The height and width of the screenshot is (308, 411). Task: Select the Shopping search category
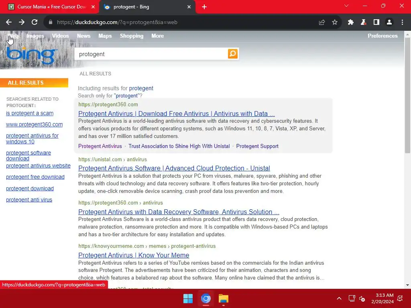pos(132,36)
